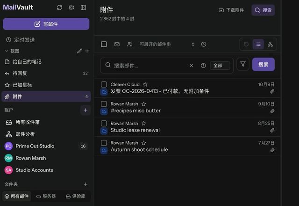Switch to 所有邮件 tab
The height and width of the screenshot is (206, 299).
tap(17, 196)
